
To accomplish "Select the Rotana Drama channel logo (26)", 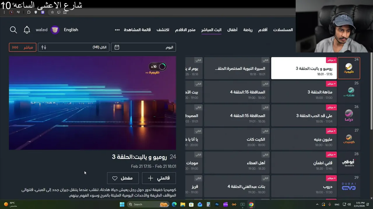I will (349, 115).
